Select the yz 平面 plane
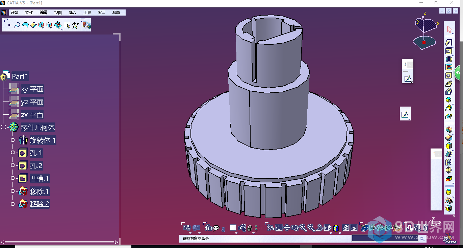 tap(32, 102)
